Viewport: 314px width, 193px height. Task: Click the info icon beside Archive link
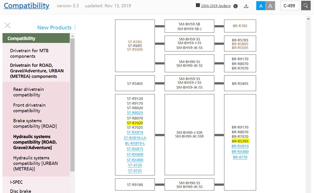pyautogui.click(x=236, y=6)
